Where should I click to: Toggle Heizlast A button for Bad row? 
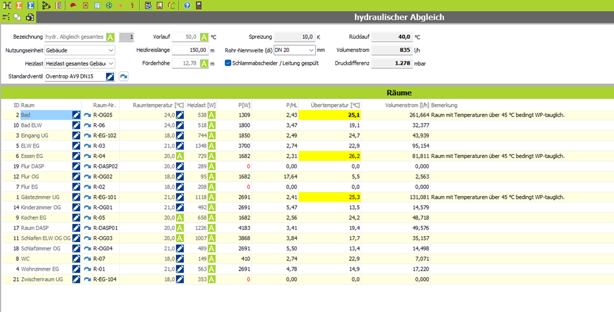(212, 115)
